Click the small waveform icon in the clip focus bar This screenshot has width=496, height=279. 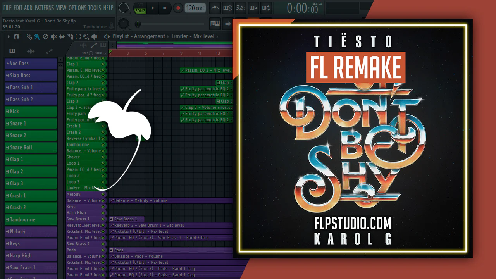coord(84,45)
